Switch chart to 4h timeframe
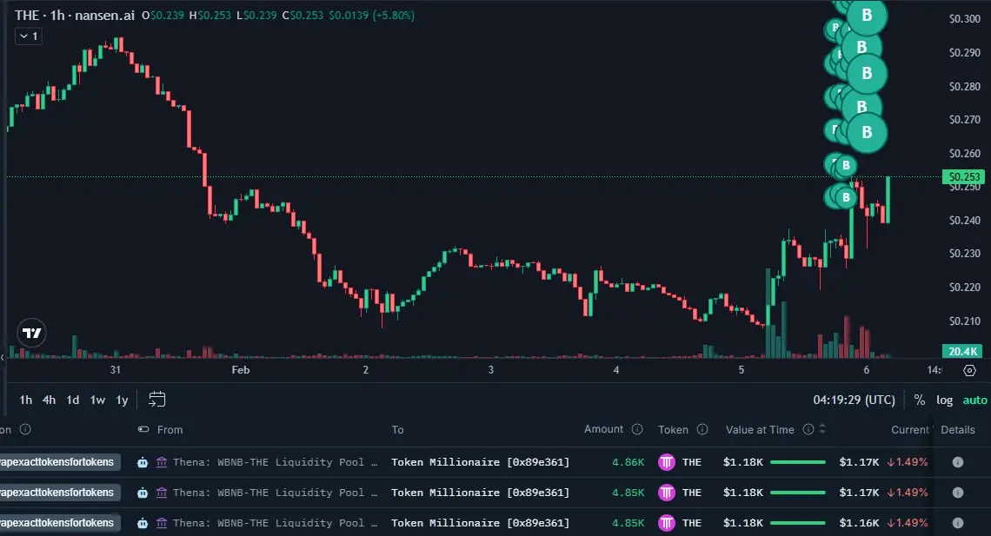This screenshot has height=536, width=991. point(49,400)
